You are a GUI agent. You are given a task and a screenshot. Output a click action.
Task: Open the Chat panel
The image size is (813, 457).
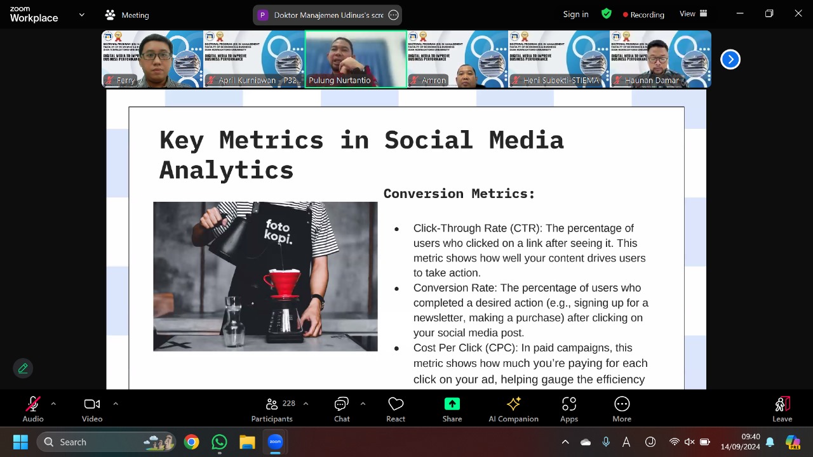tap(342, 409)
